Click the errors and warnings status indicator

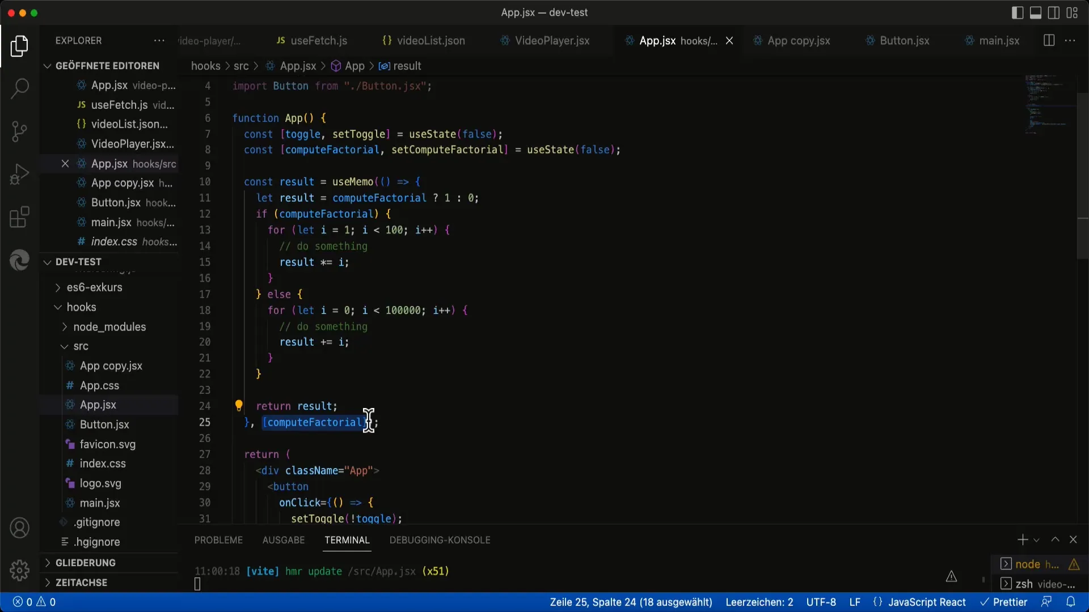click(x=35, y=602)
